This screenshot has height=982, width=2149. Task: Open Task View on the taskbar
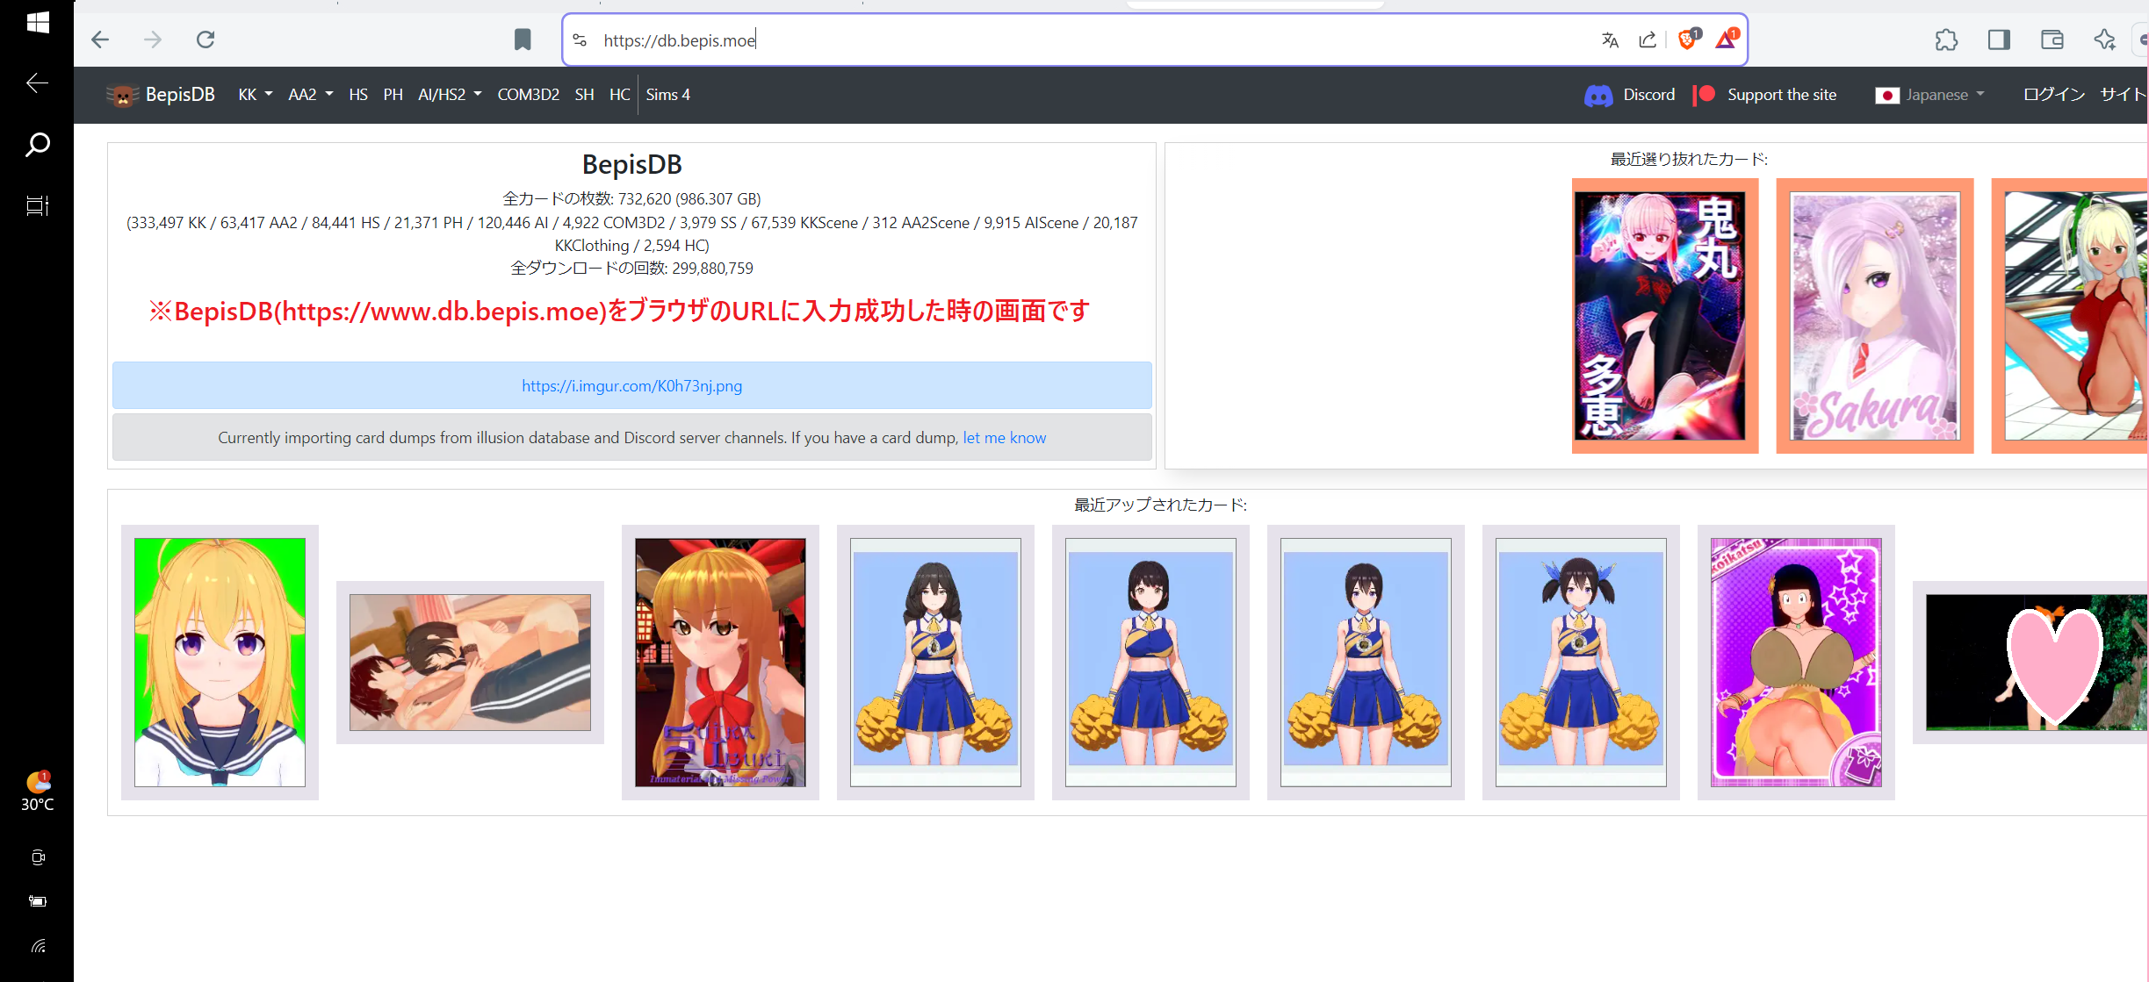tap(37, 205)
